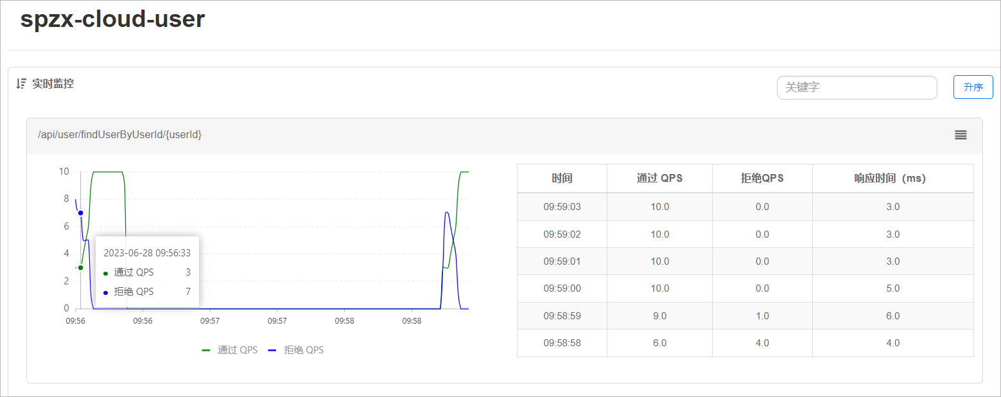The width and height of the screenshot is (1001, 397).
Task: Click the sort icon beside 实时监控
Action: tap(21, 84)
